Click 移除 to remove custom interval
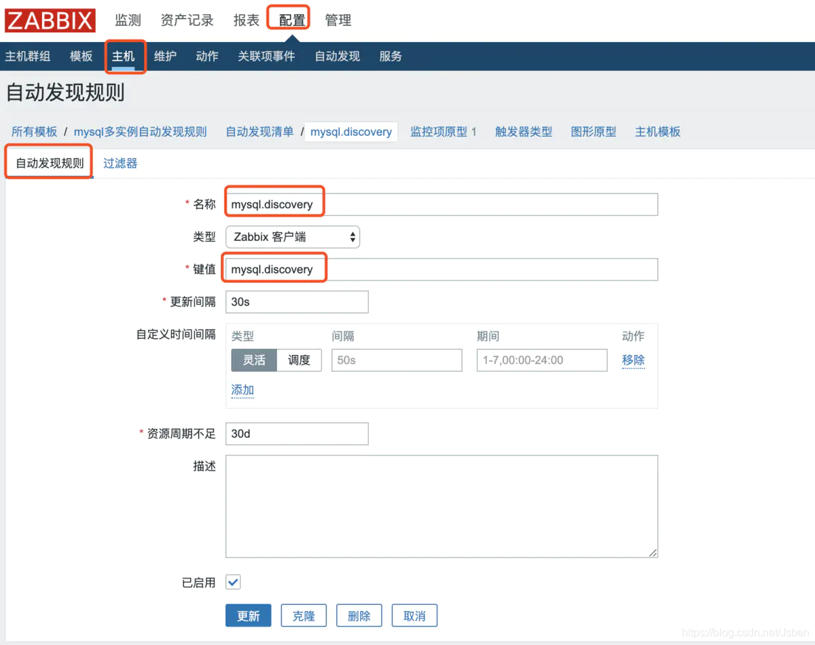This screenshot has width=815, height=645. coord(633,361)
